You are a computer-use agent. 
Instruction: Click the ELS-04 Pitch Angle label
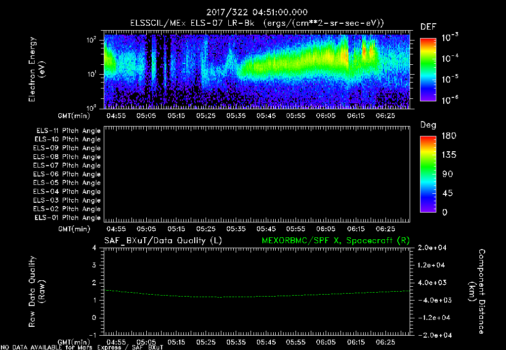tap(67, 191)
